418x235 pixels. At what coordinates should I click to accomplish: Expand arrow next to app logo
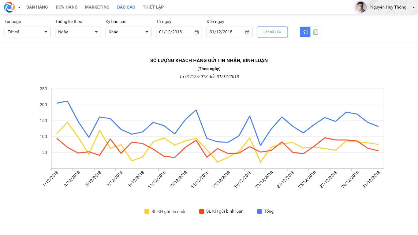[19, 7]
